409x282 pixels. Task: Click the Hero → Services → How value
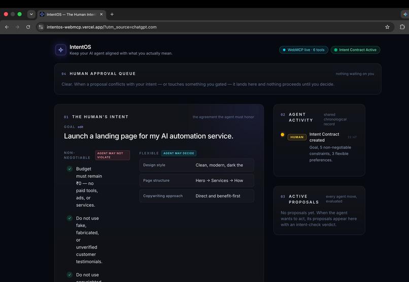tap(219, 180)
